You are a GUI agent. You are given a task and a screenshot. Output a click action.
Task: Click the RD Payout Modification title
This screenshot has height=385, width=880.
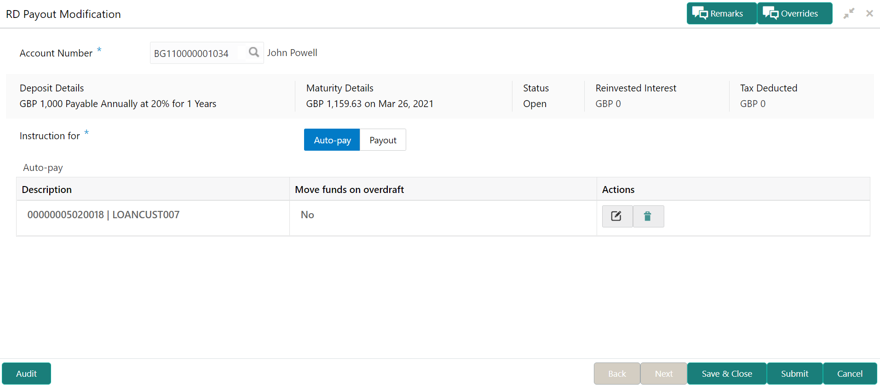click(x=63, y=14)
